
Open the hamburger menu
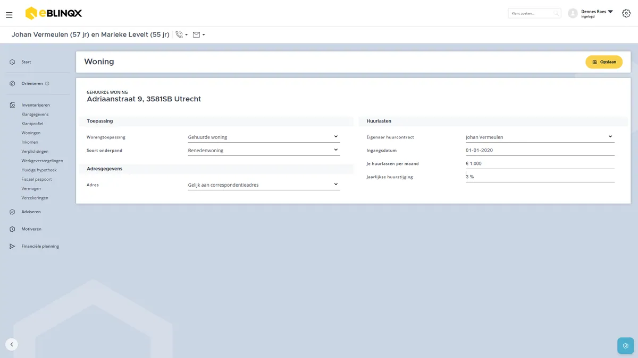pyautogui.click(x=9, y=15)
